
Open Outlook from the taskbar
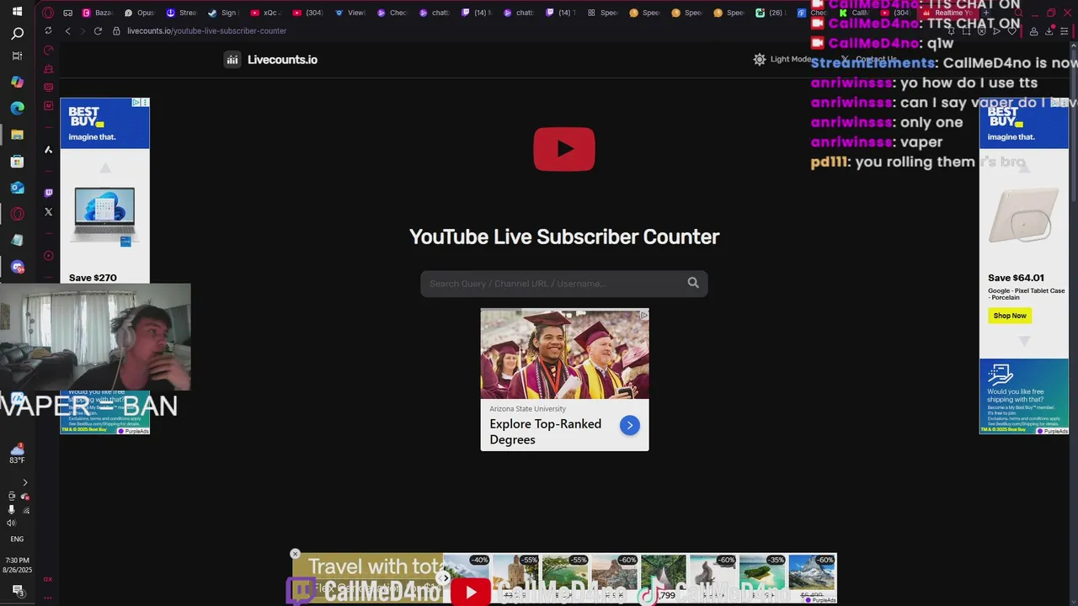tap(17, 188)
